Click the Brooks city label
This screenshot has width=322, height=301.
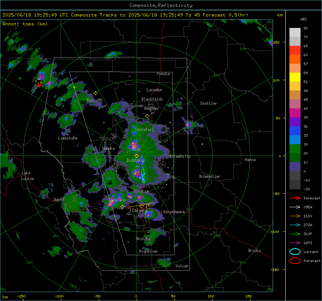click(x=254, y=251)
